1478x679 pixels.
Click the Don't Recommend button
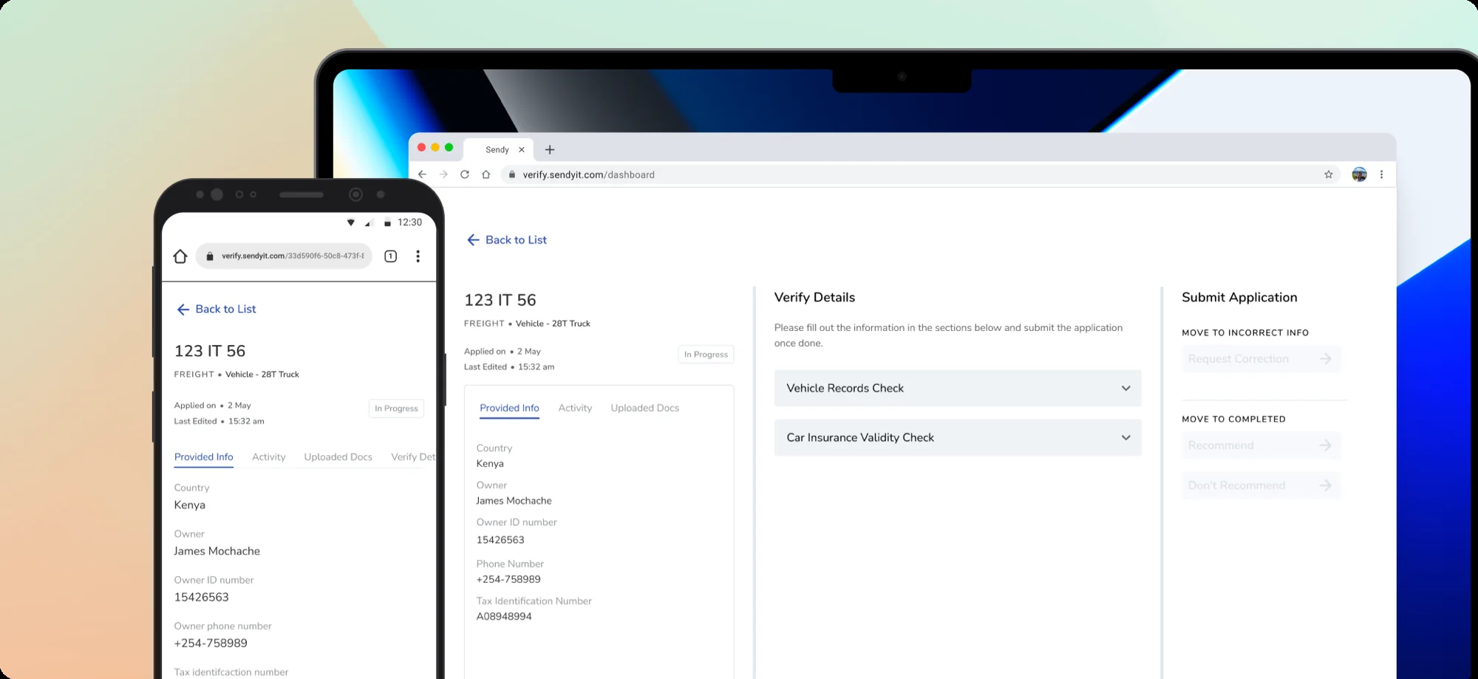point(1261,485)
